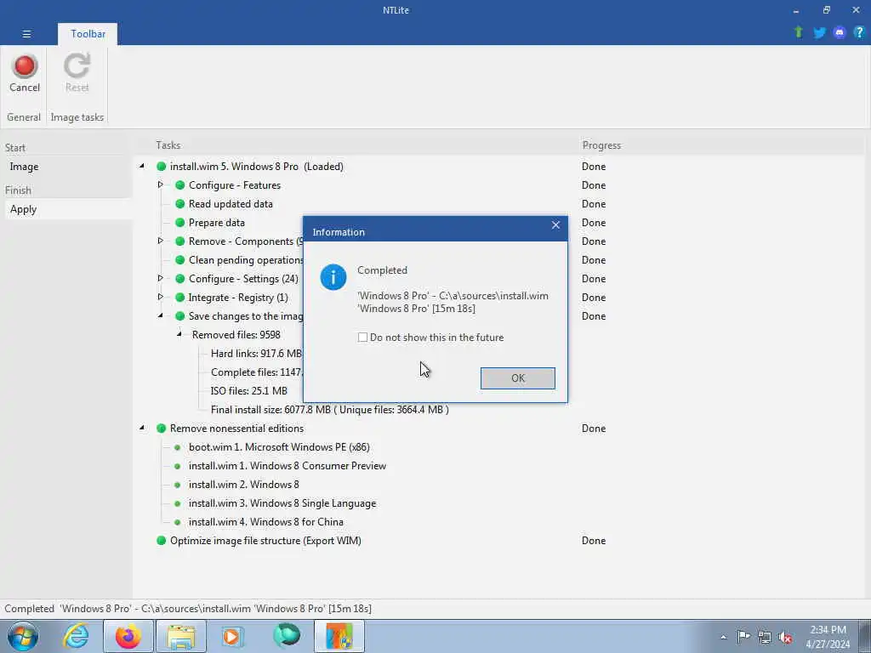Screen dimensions: 871x653
Task: Click green dot beside Optimize image file structure
Action: coord(161,540)
